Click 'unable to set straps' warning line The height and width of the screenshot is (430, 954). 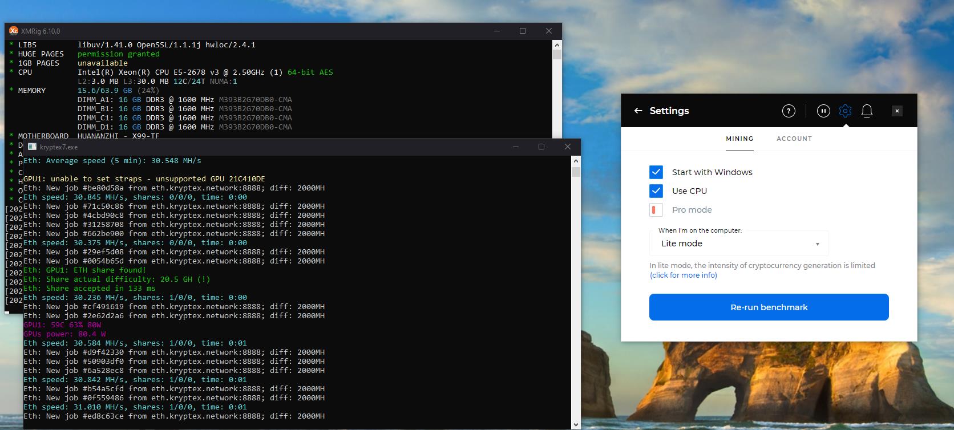pyautogui.click(x=144, y=179)
